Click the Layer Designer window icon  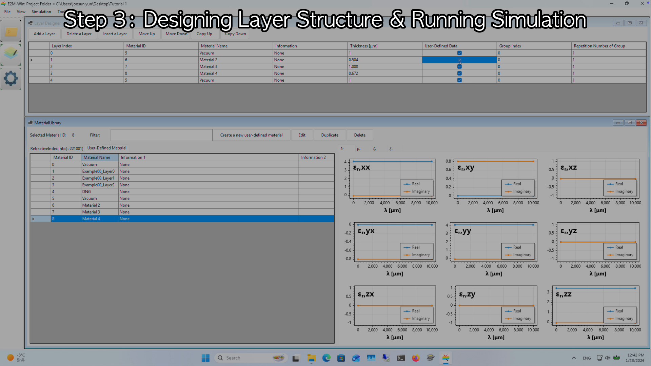(x=31, y=23)
